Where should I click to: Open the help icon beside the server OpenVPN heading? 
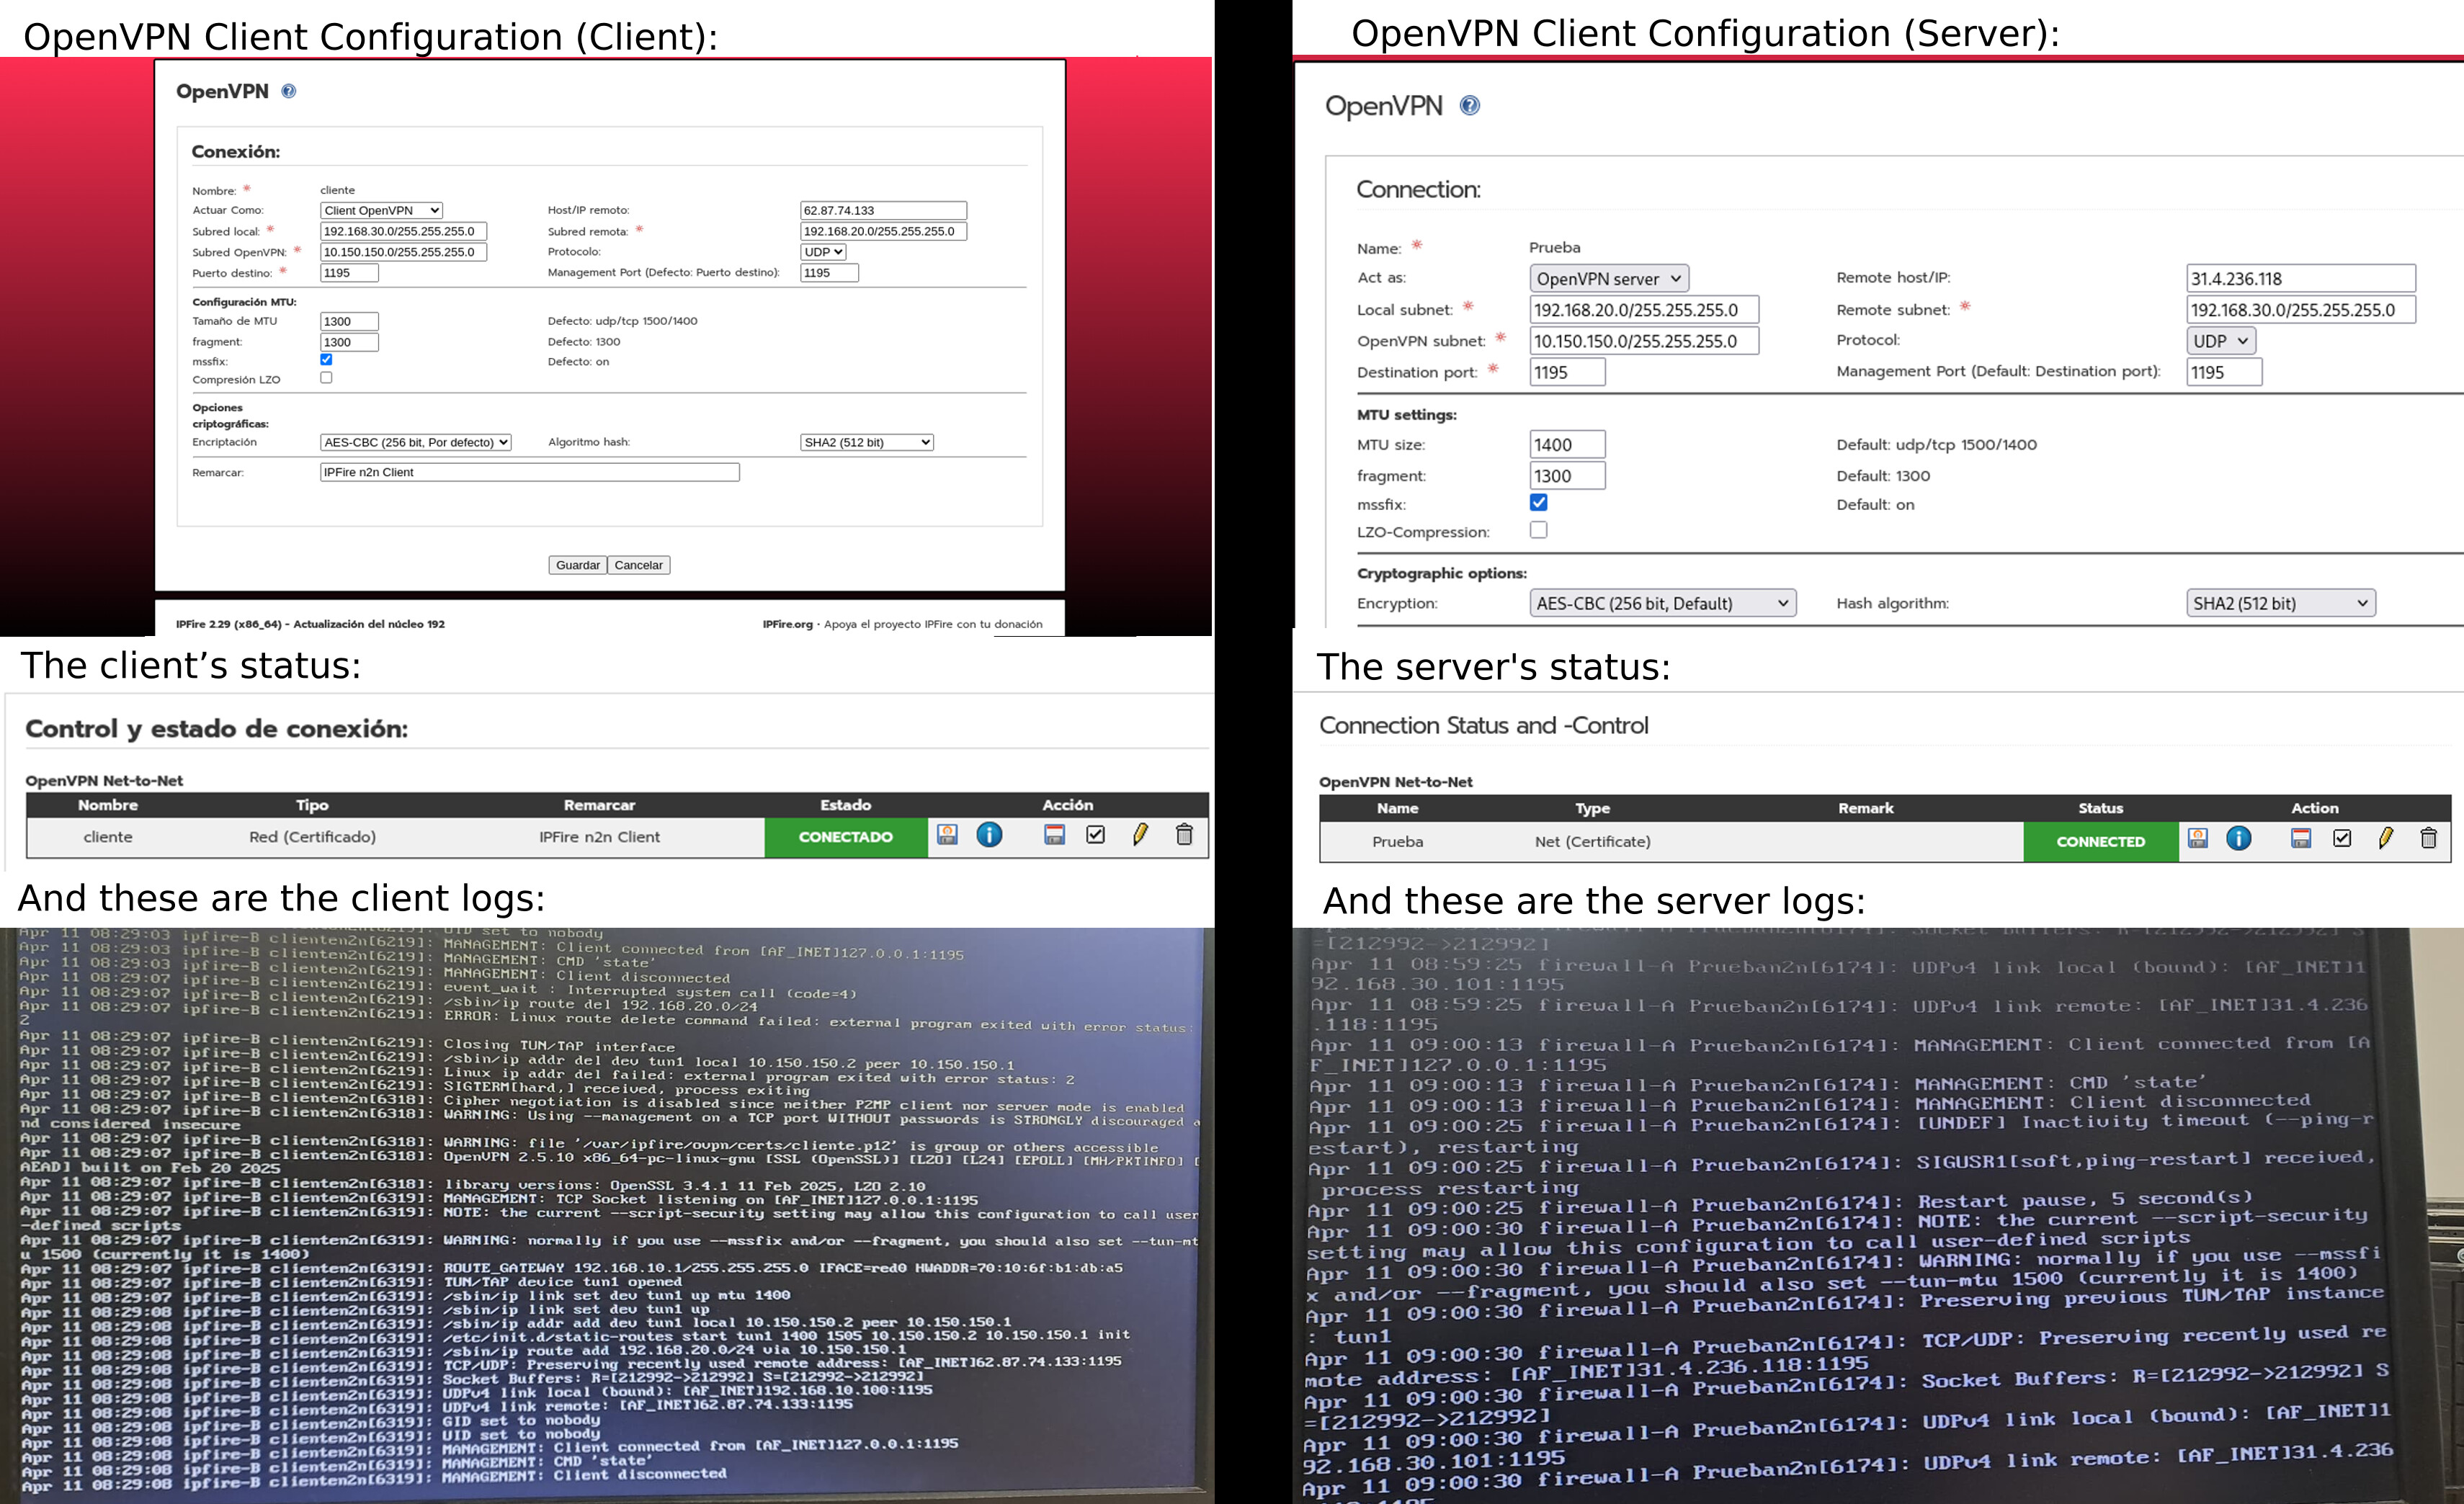(x=1469, y=105)
